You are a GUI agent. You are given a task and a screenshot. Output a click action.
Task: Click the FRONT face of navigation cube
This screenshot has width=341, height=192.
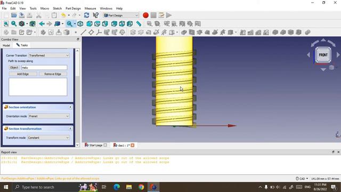point(323,55)
